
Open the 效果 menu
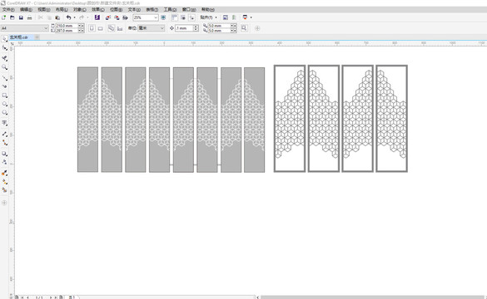point(98,10)
